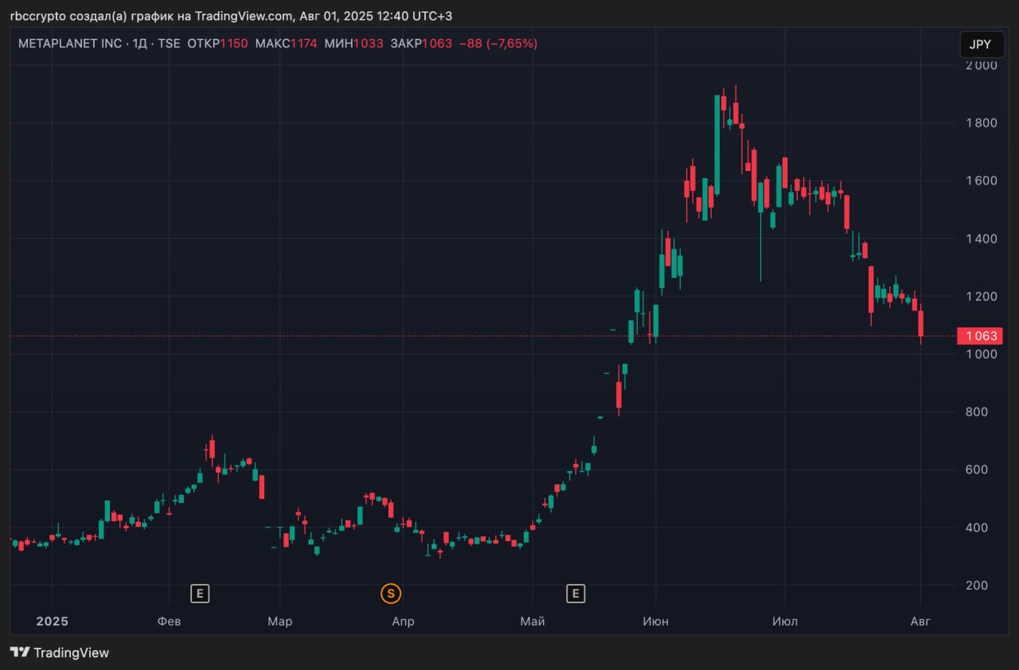Click the 2025 year label on time axis
The height and width of the screenshot is (670, 1019).
[53, 621]
